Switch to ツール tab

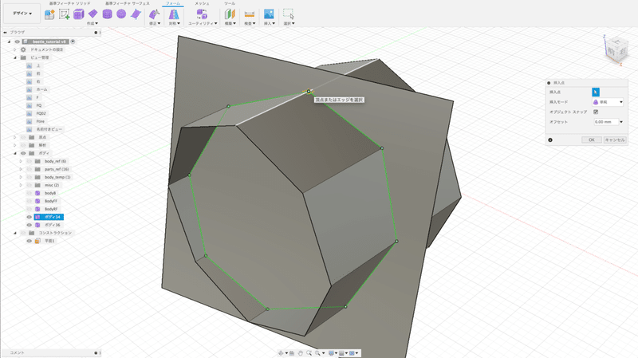click(230, 3)
